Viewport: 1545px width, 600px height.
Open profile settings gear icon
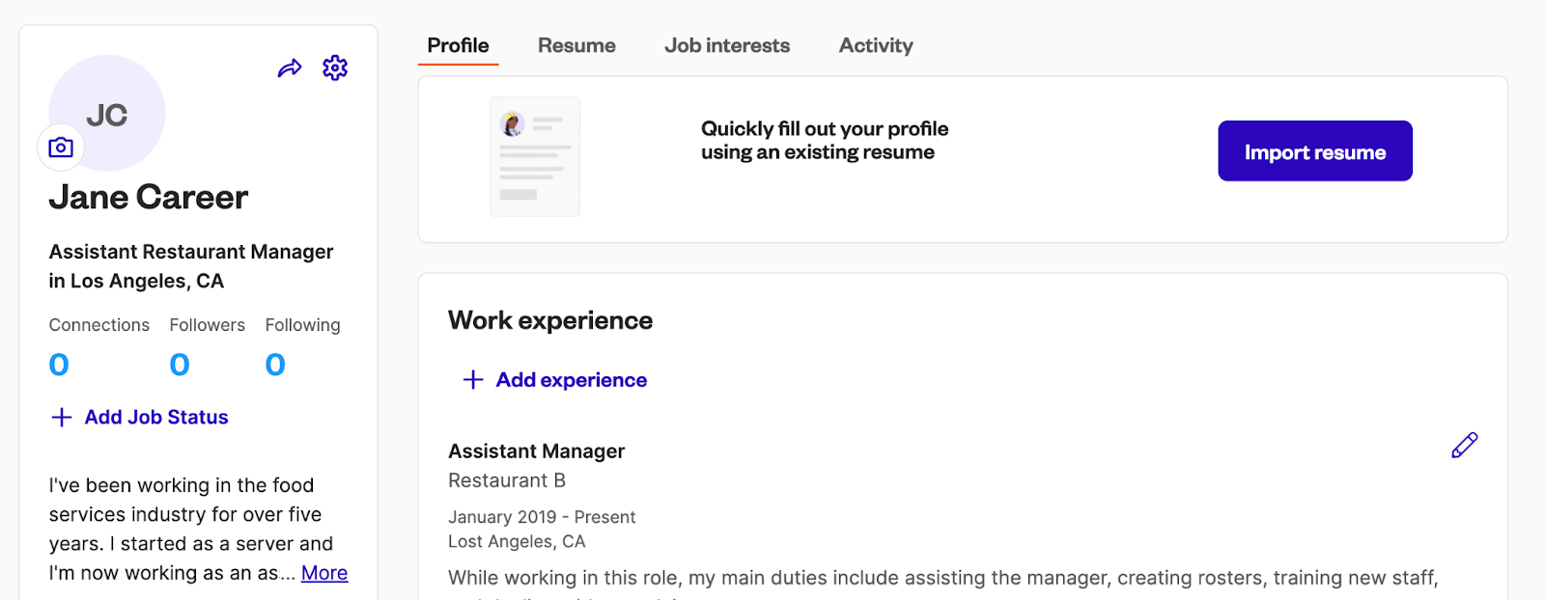pos(335,68)
